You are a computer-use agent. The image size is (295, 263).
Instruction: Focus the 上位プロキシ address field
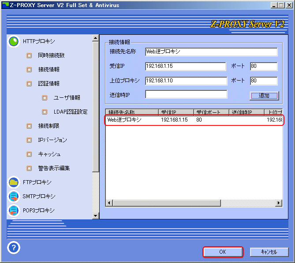pos(186,81)
